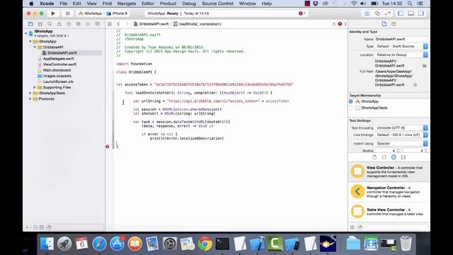The height and width of the screenshot is (255, 453).
Task: Open the Product menu
Action: [168, 4]
